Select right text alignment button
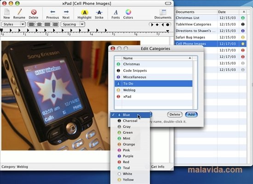253x184 pixels. tap(55, 24)
